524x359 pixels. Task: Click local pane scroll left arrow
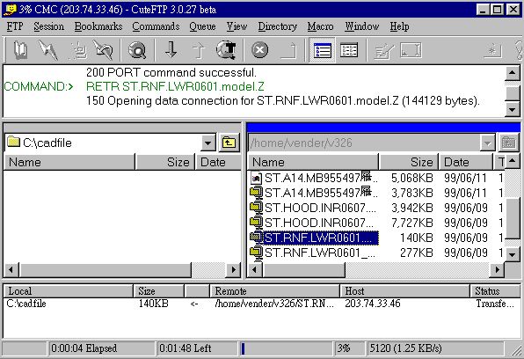(x=11, y=269)
